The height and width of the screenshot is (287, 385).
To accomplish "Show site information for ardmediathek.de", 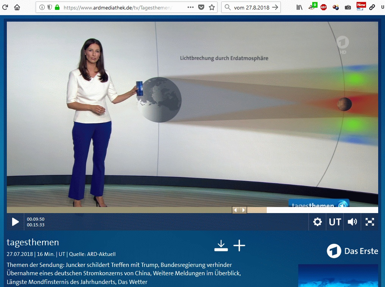I will (42, 7).
